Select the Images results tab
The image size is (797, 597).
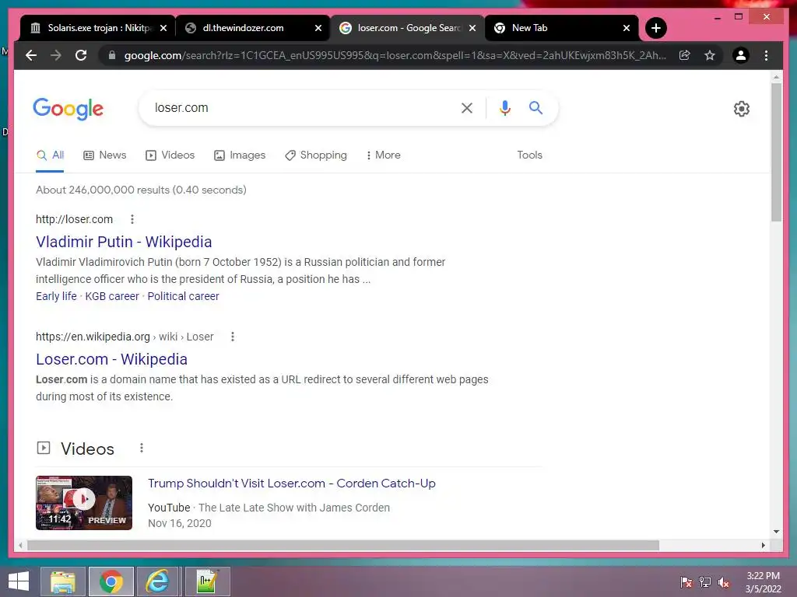pos(240,155)
